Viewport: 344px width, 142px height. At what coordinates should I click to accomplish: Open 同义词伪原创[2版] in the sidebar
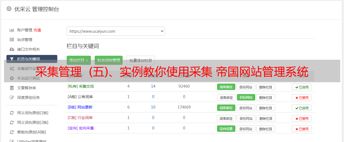tap(33, 122)
